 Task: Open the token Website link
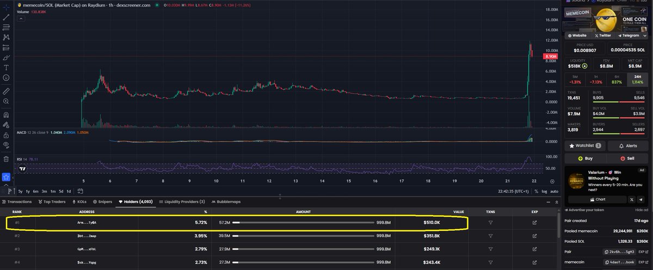click(577, 35)
